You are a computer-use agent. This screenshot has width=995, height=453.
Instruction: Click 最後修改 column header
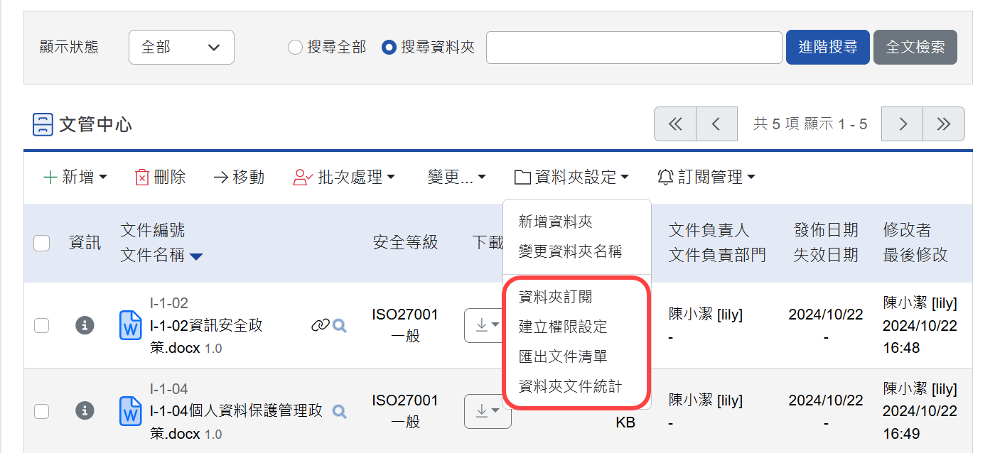pos(915,256)
